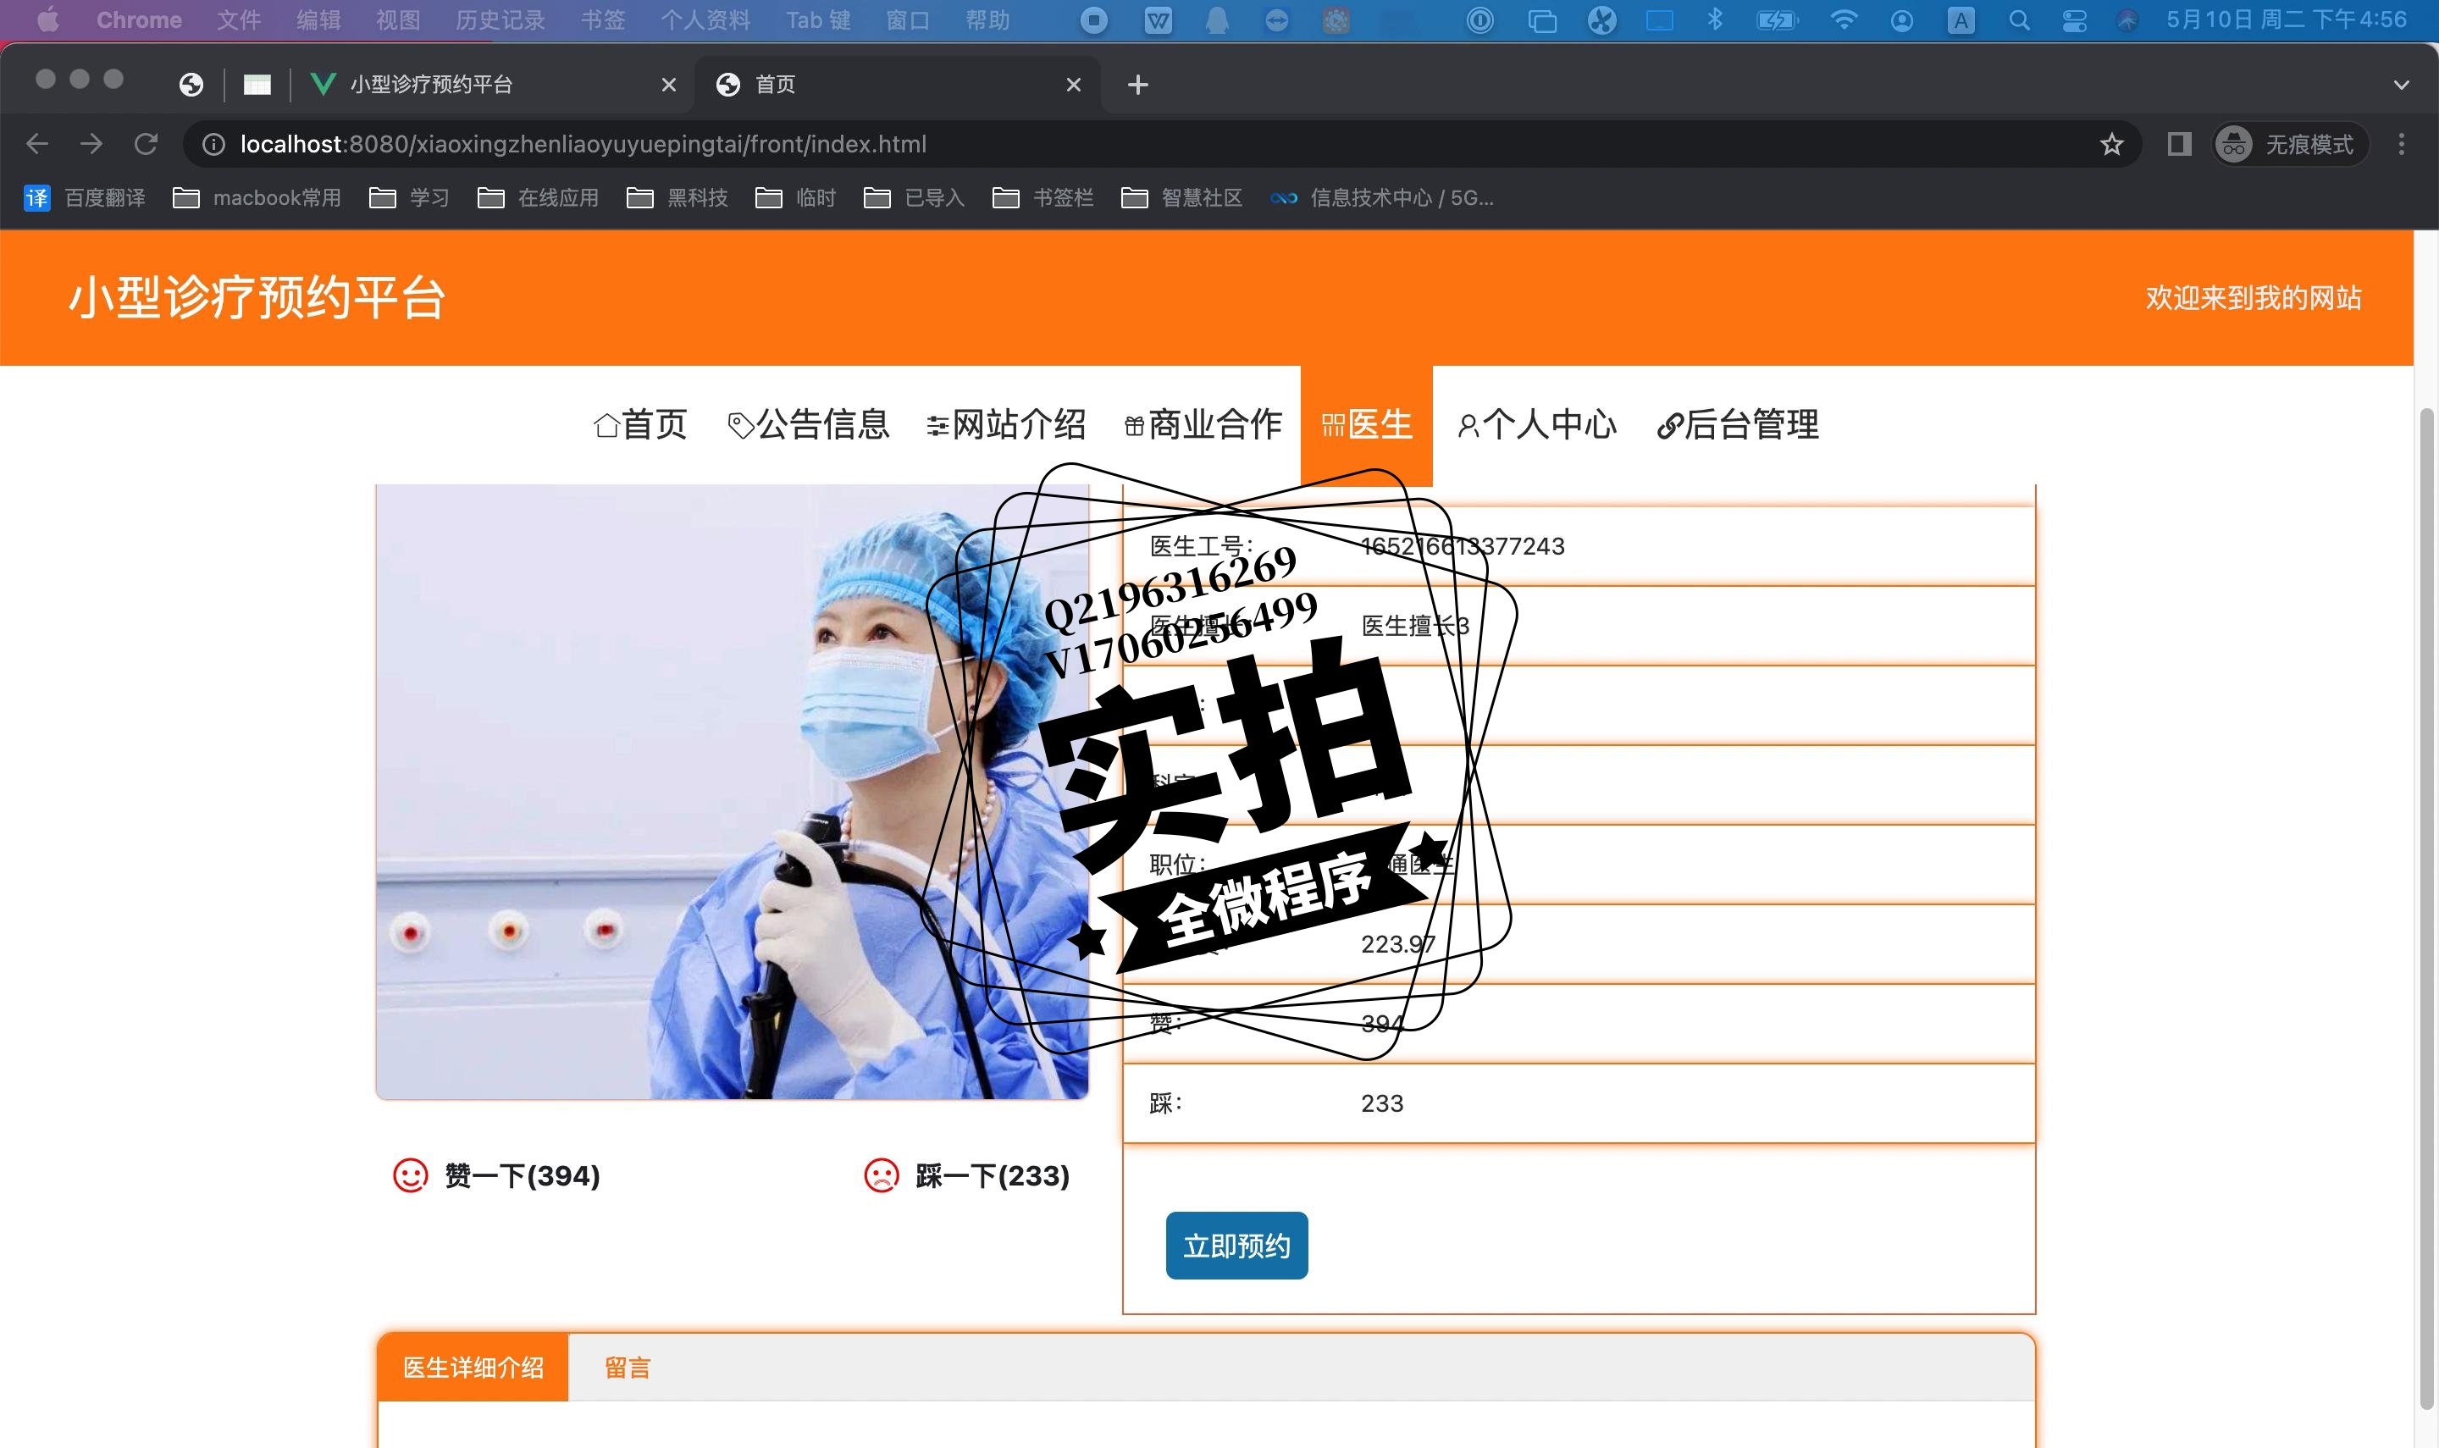2439x1448 pixels.
Task: Click the 小型诊疗预约平台 site title
Action: pyautogui.click(x=257, y=297)
